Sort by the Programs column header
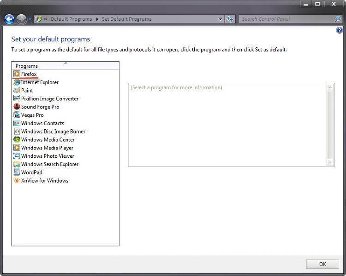The width and height of the screenshot is (346, 276). [x=66, y=66]
